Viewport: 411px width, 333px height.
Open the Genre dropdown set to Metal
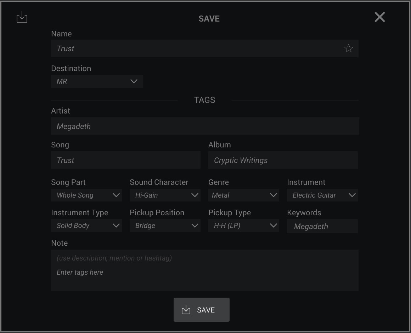pyautogui.click(x=244, y=195)
